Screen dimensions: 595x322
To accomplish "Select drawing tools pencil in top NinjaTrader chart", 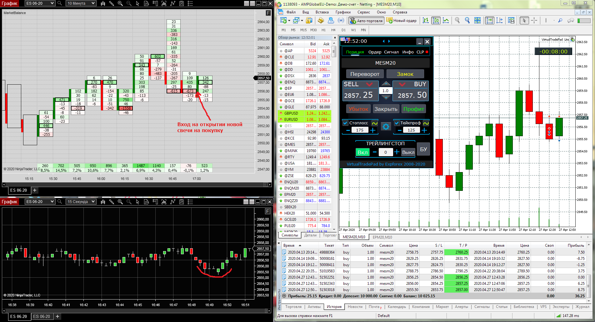I will pyautogui.click(x=112, y=3).
